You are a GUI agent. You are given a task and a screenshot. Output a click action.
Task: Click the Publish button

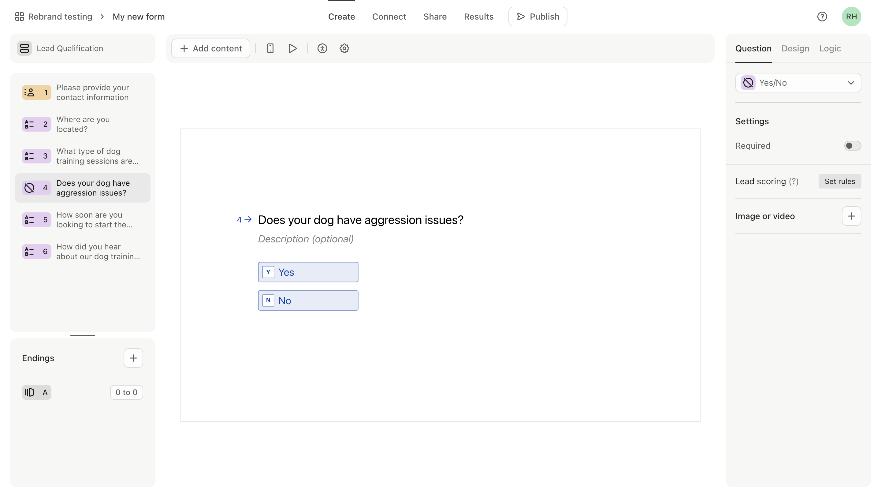tap(537, 16)
